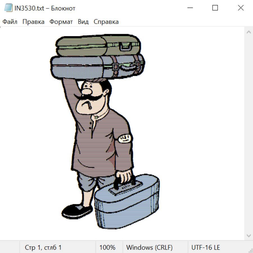Maximize the Notepad window

pos(215,8)
